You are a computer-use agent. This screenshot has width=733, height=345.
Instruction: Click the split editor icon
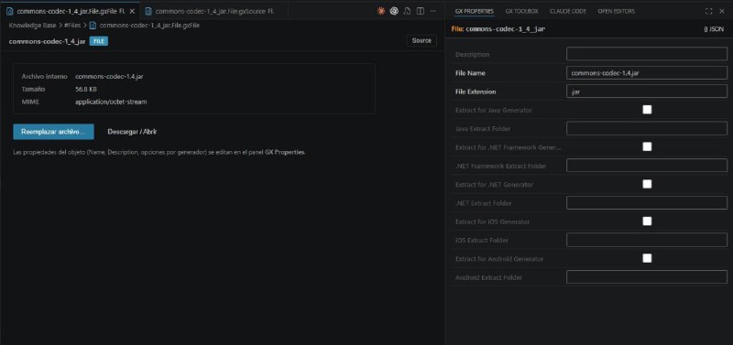(x=421, y=11)
